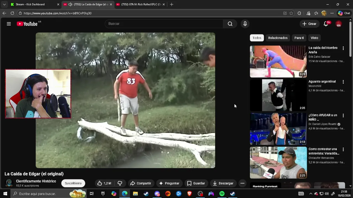
Task: Click the Crear button
Action: point(309,24)
